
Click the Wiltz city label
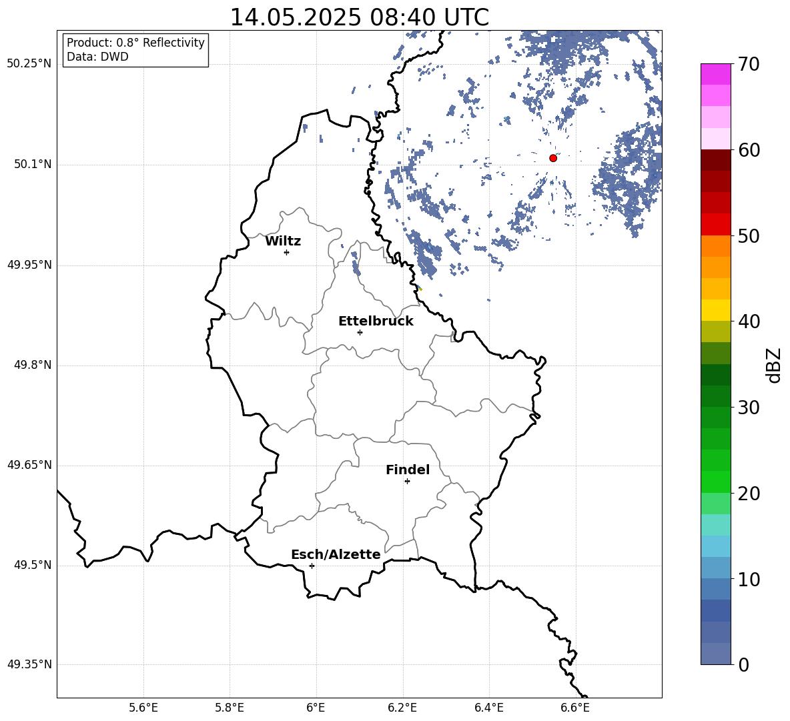[283, 241]
